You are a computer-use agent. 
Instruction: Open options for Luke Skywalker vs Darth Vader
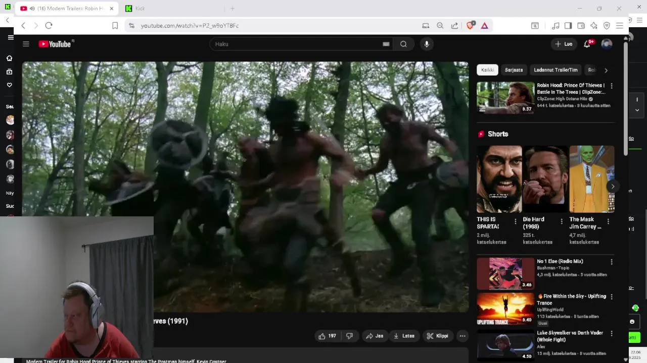611,333
